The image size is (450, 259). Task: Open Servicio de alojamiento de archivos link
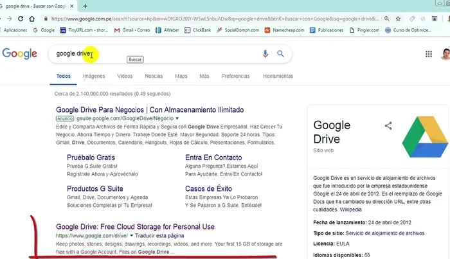[385, 233]
